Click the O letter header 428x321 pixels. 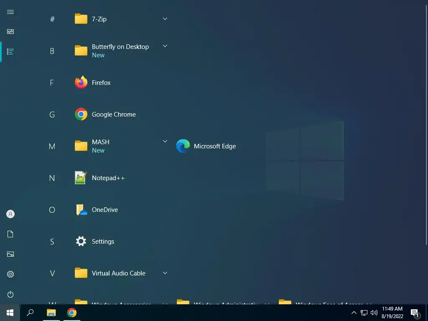[x=52, y=210]
